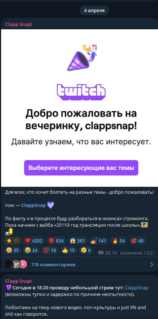Screen dimensions: 158x319
Task: Open the Twitch welcome image preview
Action: [79, 108]
